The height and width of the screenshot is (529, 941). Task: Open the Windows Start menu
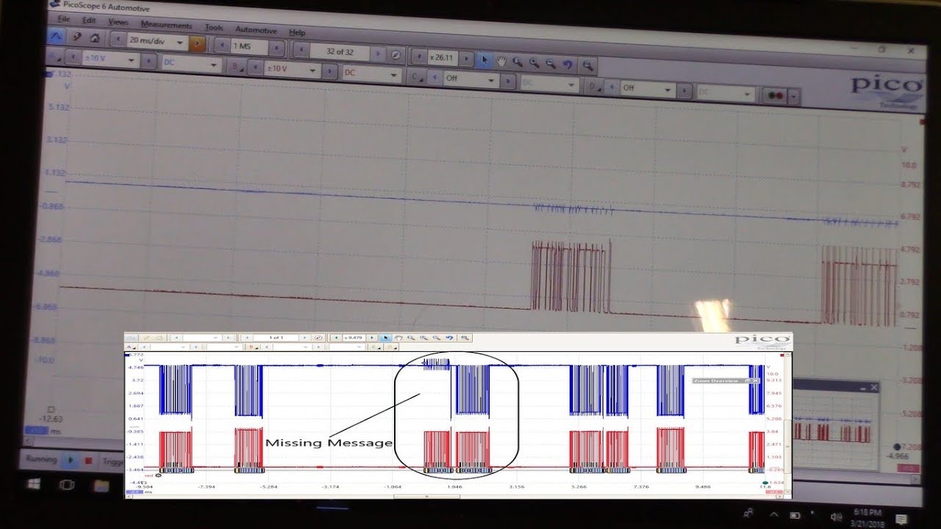34,483
